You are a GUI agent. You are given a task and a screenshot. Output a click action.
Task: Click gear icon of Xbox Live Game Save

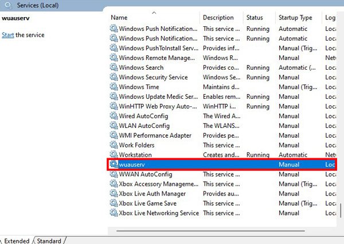[x=114, y=203]
